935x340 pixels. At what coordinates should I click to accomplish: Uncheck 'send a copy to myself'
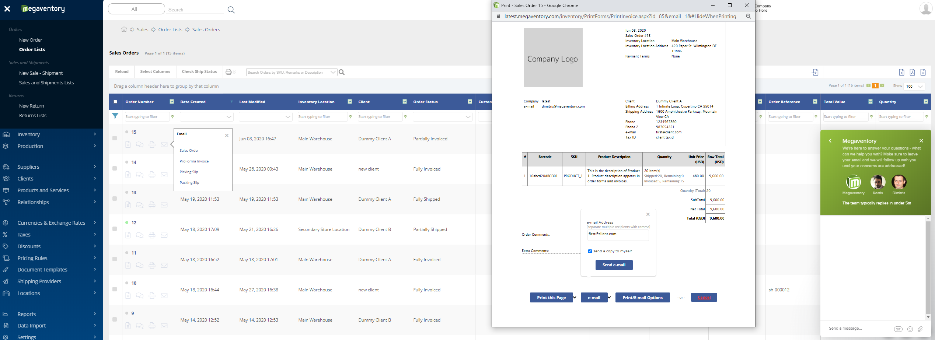(x=590, y=251)
